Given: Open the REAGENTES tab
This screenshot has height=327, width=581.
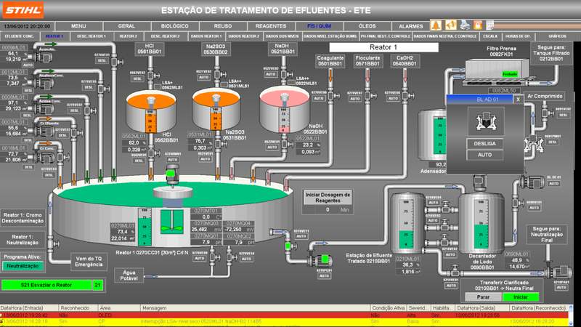Looking at the screenshot, I should [x=271, y=26].
